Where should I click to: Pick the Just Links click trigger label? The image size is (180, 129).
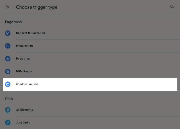click(23, 123)
